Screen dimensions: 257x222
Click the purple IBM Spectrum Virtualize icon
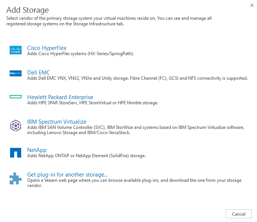[16, 126]
